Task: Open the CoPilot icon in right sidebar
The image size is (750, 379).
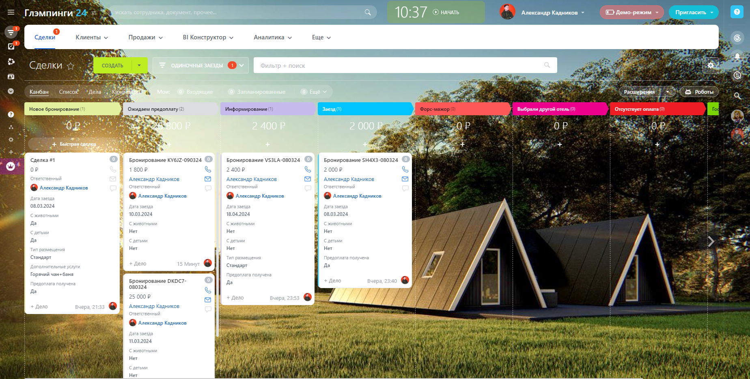Action: tap(737, 38)
